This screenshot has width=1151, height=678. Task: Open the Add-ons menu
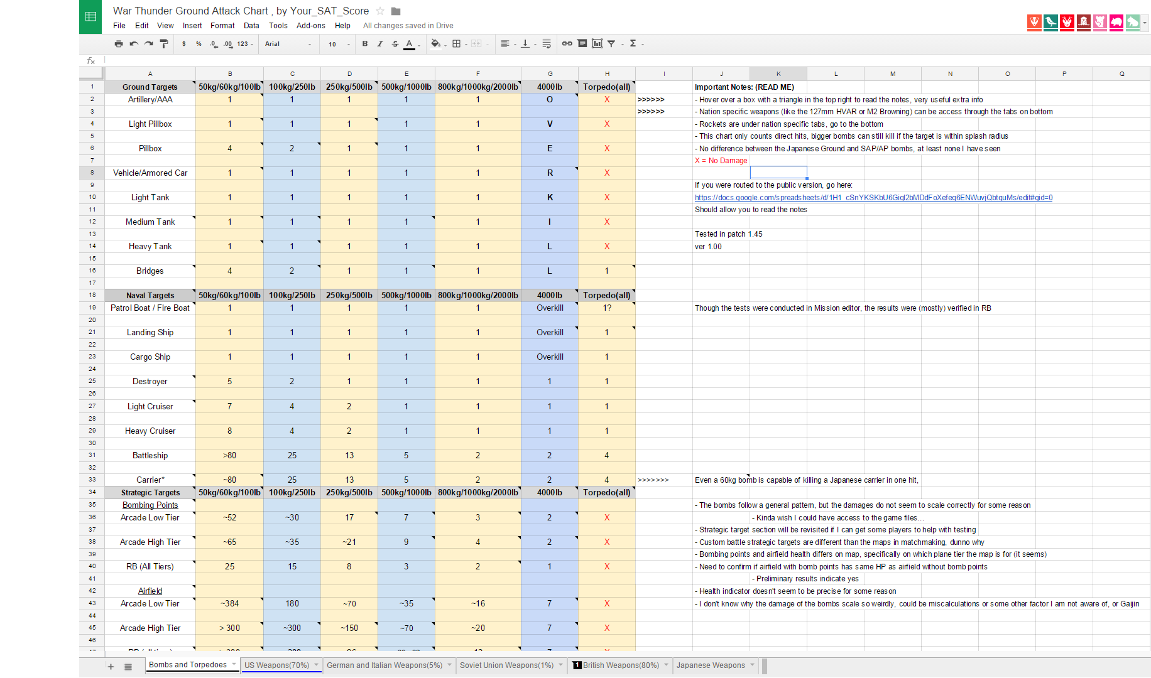pyautogui.click(x=311, y=26)
